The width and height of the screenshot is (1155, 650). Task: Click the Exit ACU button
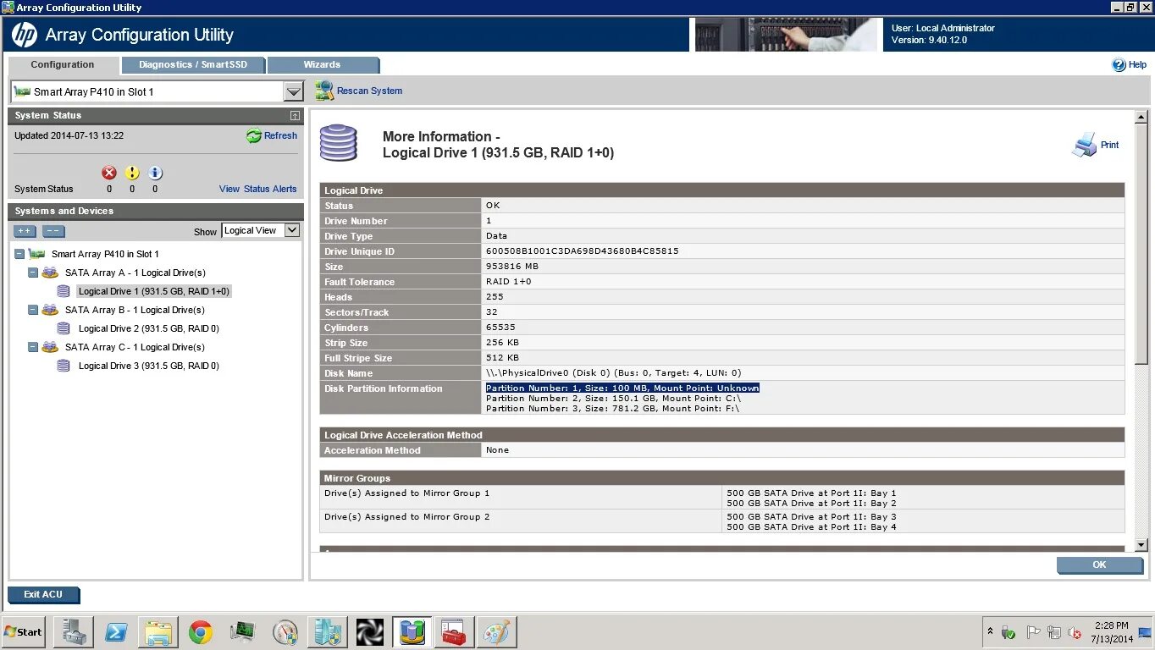pos(43,594)
